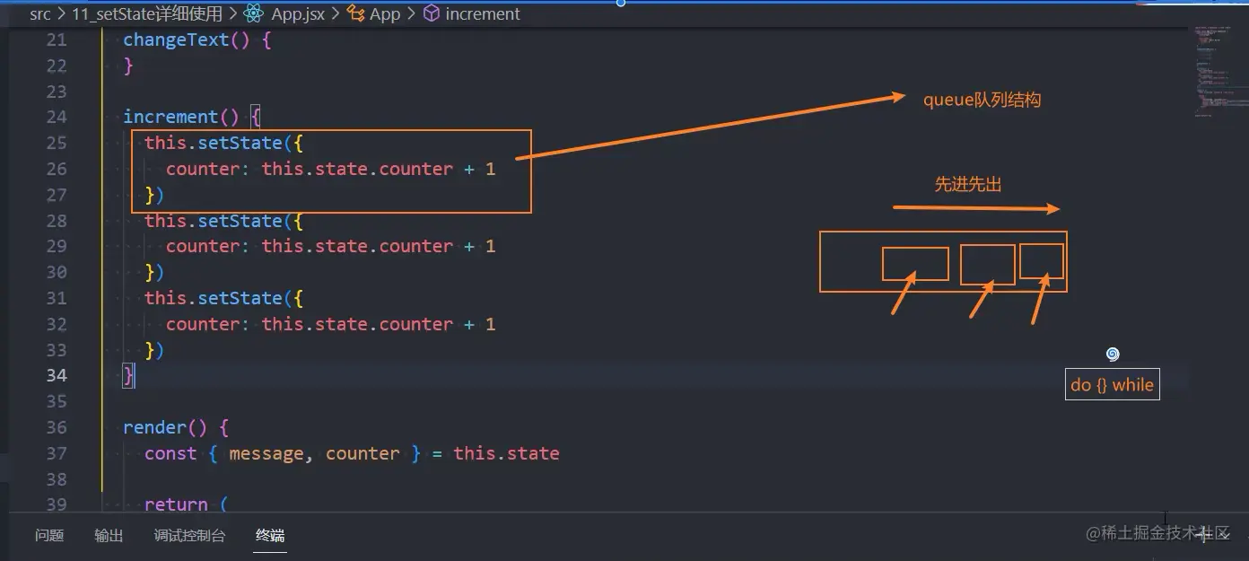Click line number 39 in the gutter

click(x=57, y=504)
